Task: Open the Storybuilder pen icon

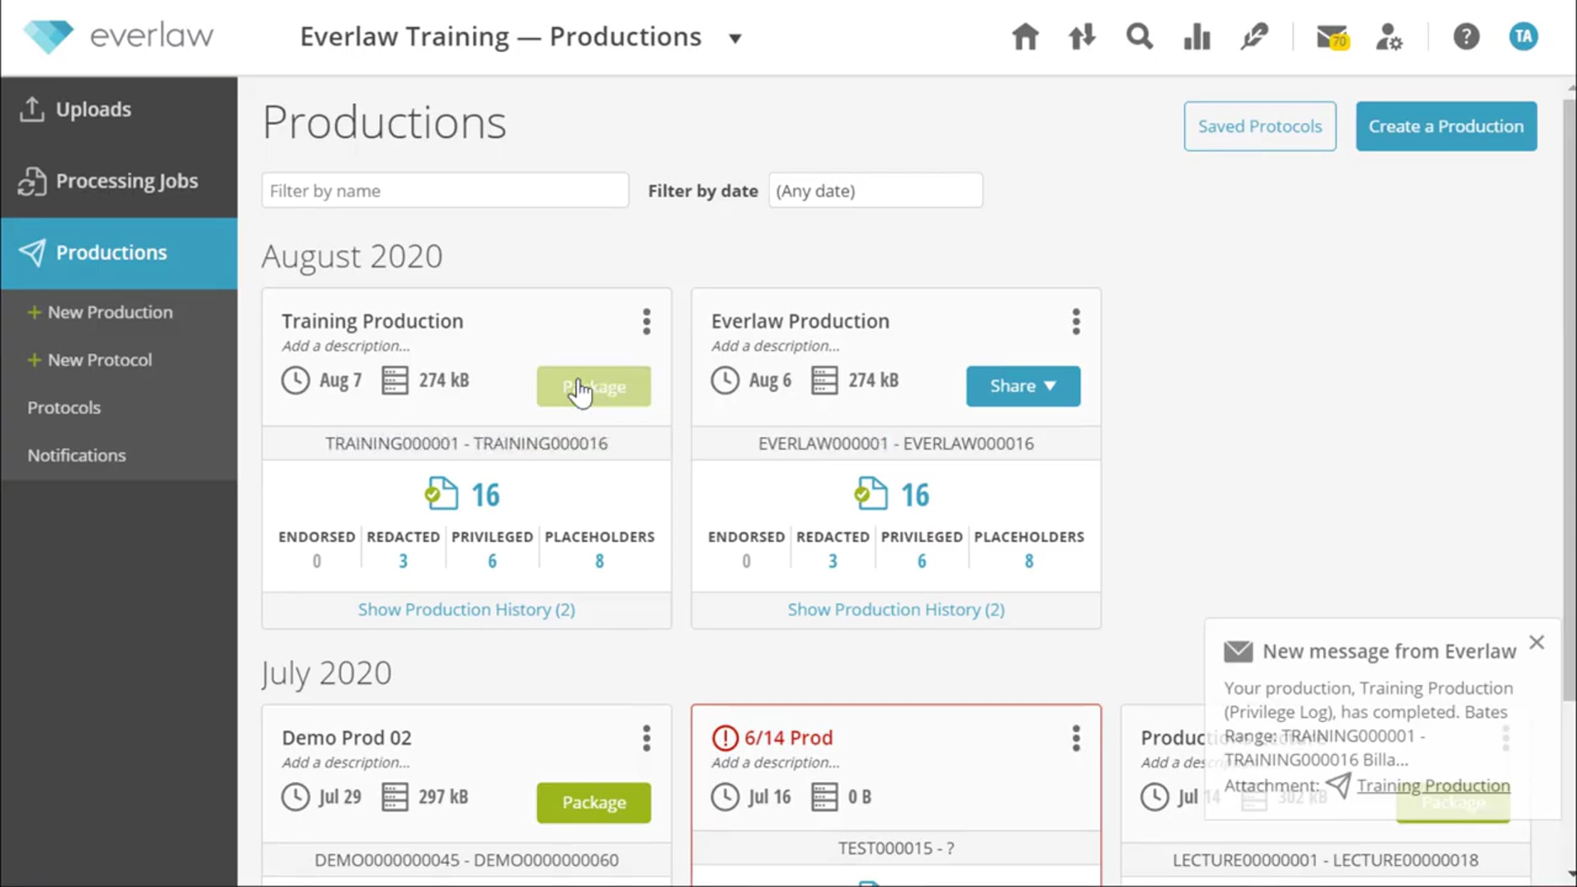Action: pos(1254,37)
